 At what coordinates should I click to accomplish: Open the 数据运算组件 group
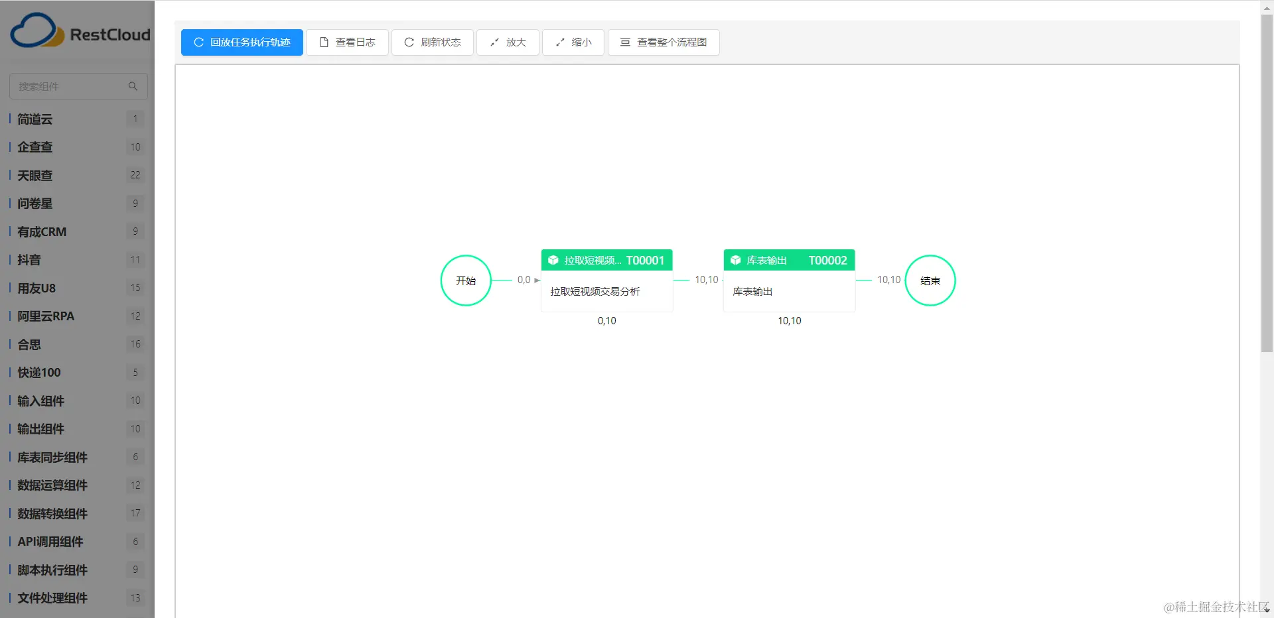78,485
